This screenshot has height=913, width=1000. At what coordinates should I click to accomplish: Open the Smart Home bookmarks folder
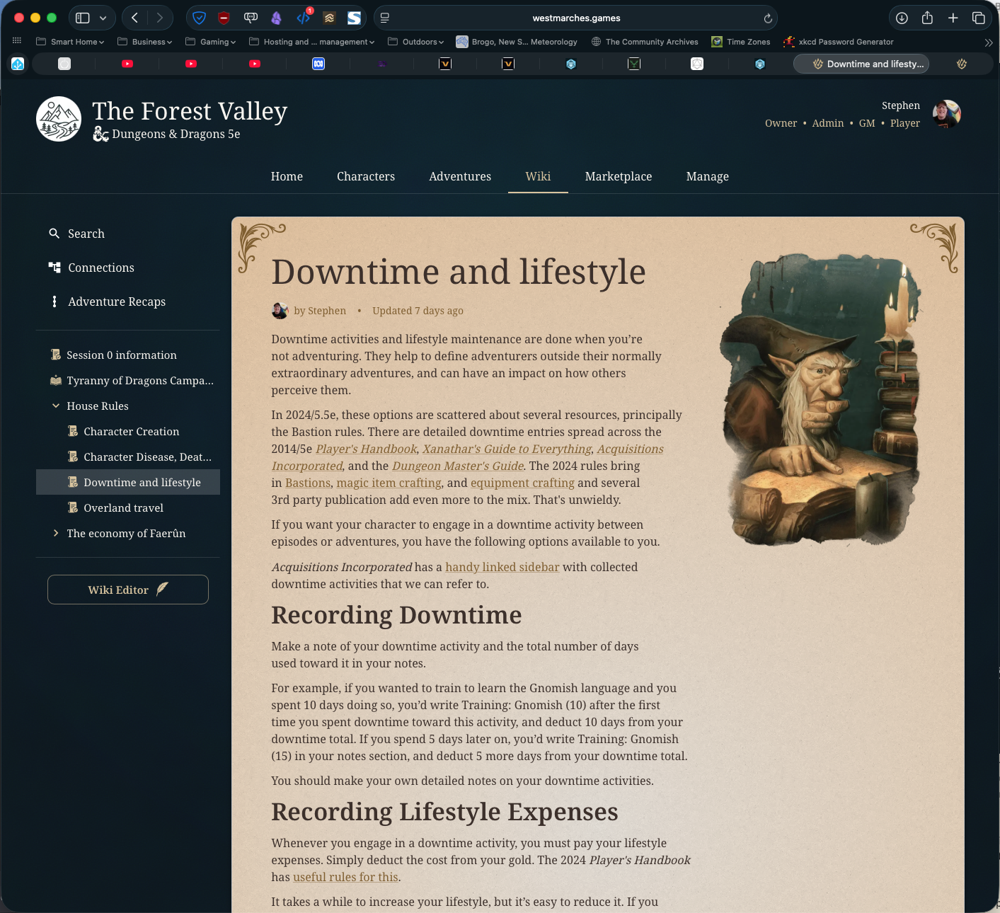click(70, 42)
